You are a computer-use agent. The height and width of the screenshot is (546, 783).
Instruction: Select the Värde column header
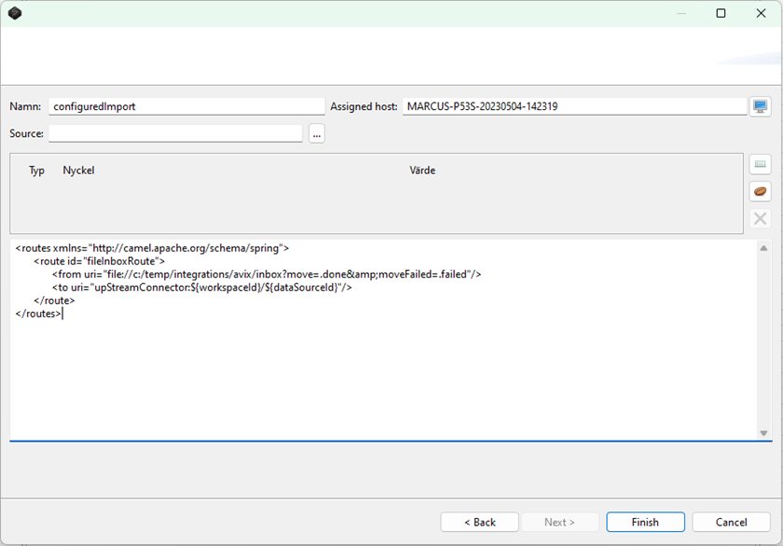pos(422,171)
